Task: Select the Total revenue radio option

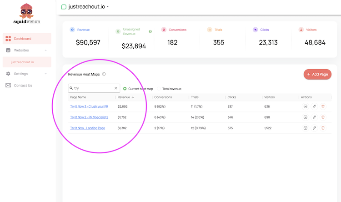Action: coord(159,89)
